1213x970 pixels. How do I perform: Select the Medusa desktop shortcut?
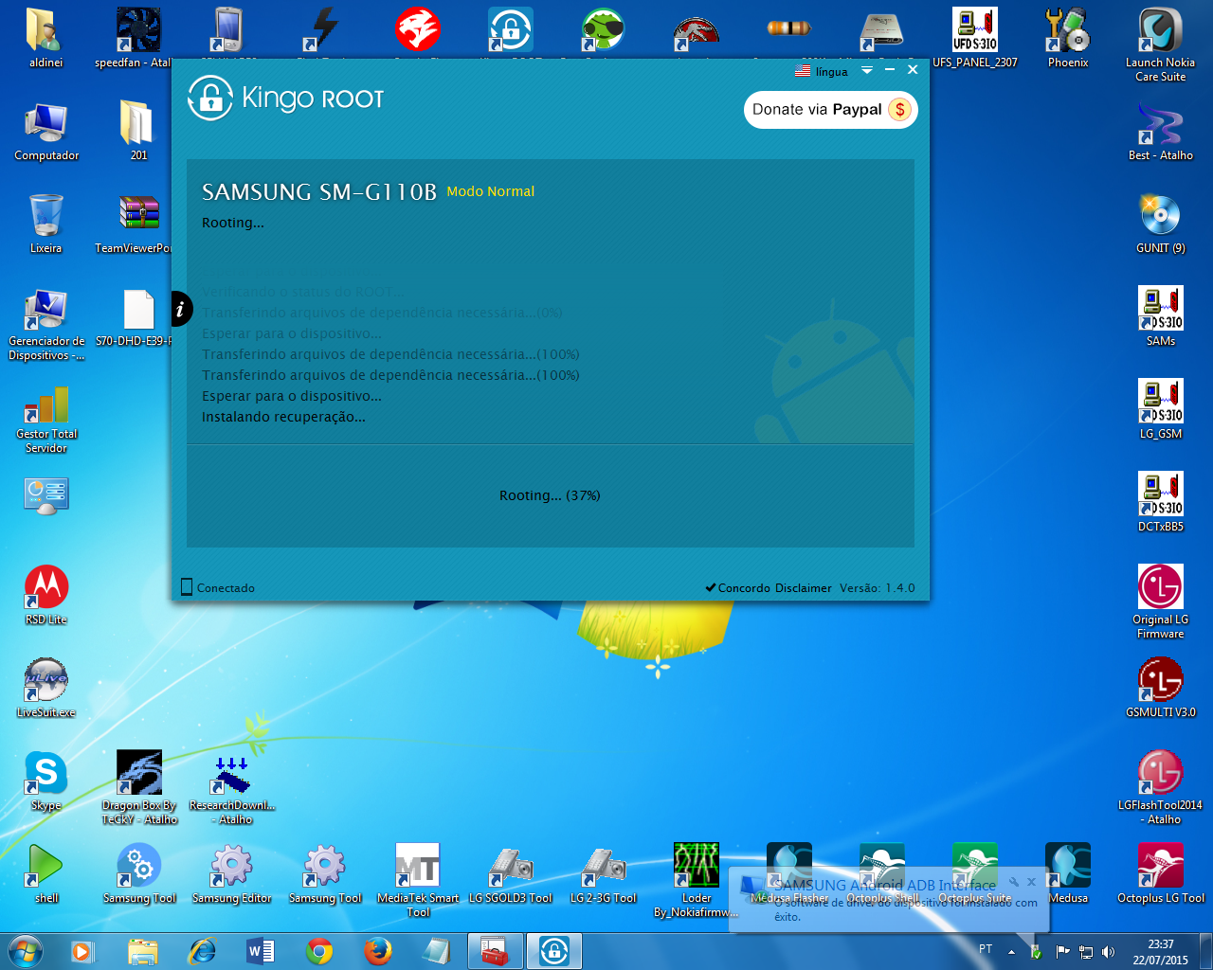pos(1068,873)
